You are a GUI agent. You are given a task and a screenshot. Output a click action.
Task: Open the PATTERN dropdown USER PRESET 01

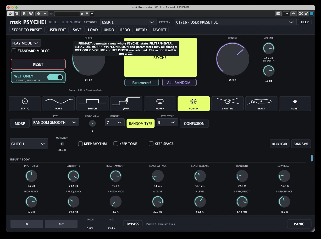tap(235, 22)
